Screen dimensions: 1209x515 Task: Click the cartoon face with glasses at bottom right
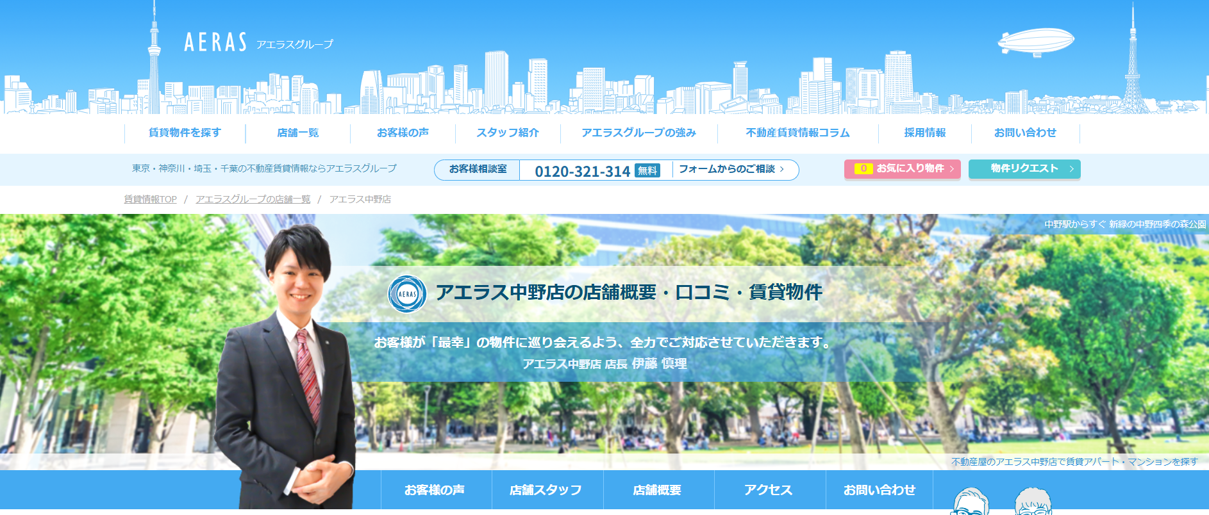(970, 503)
